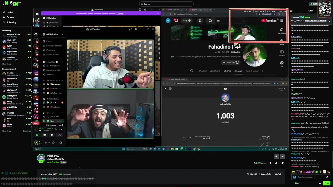Image resolution: width=333 pixels, height=187 pixels.
Task: Click the 290 channel points counter
Action: coord(296,183)
